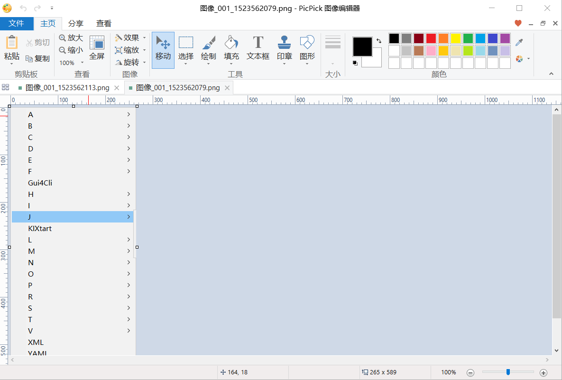Select the Move (移动) tool
The image size is (562, 380).
pos(163,49)
